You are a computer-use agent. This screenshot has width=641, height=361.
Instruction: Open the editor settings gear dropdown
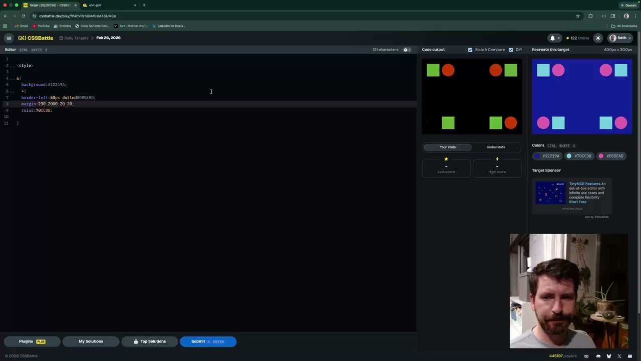click(407, 50)
